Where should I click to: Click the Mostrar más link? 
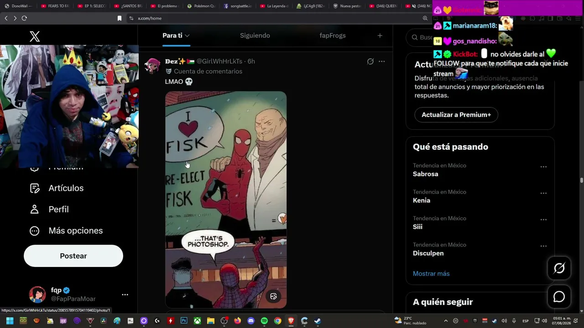[431, 274]
